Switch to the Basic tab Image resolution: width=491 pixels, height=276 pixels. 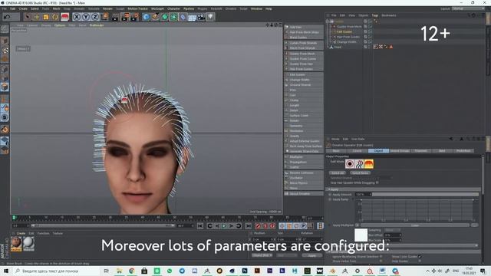pos(336,151)
